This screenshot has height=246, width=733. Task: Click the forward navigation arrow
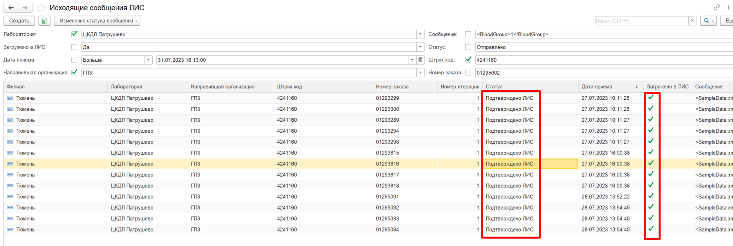coord(25,8)
